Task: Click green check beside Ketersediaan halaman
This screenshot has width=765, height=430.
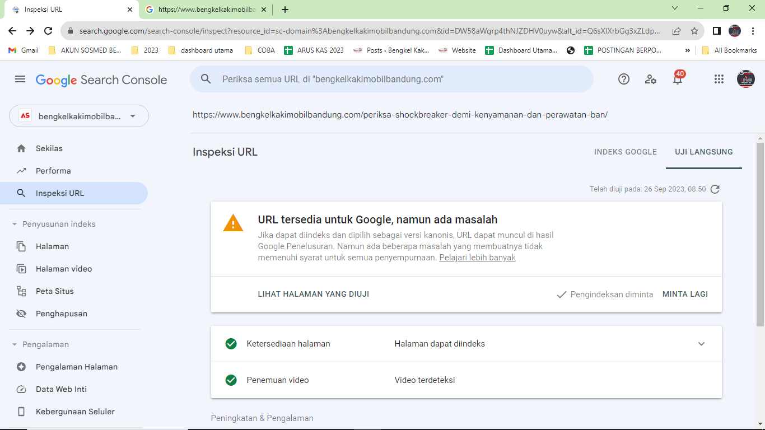Action: pyautogui.click(x=231, y=344)
